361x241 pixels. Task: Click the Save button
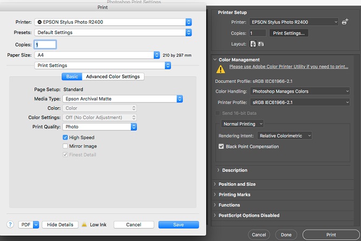pos(179,225)
